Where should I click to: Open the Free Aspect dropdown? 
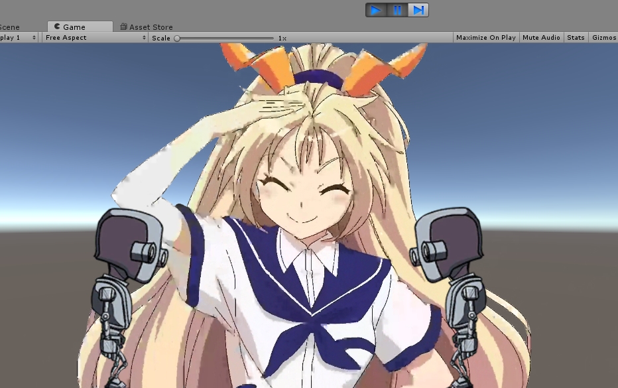coord(95,37)
